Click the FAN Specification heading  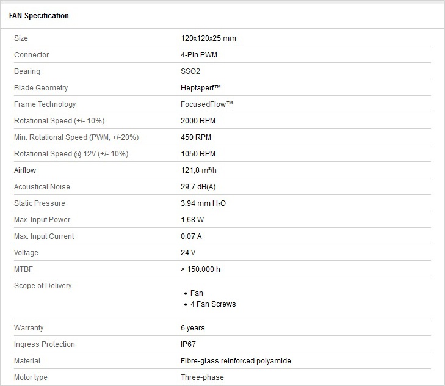tap(39, 16)
